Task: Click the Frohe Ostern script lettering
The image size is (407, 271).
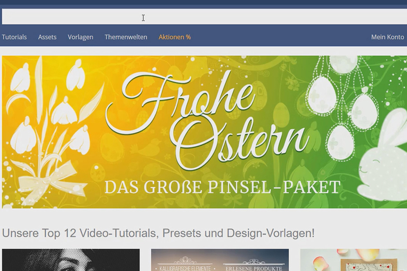Action: point(207,120)
